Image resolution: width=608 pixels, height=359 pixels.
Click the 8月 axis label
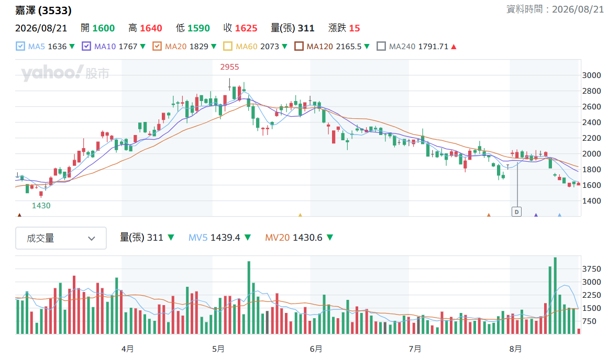click(515, 349)
